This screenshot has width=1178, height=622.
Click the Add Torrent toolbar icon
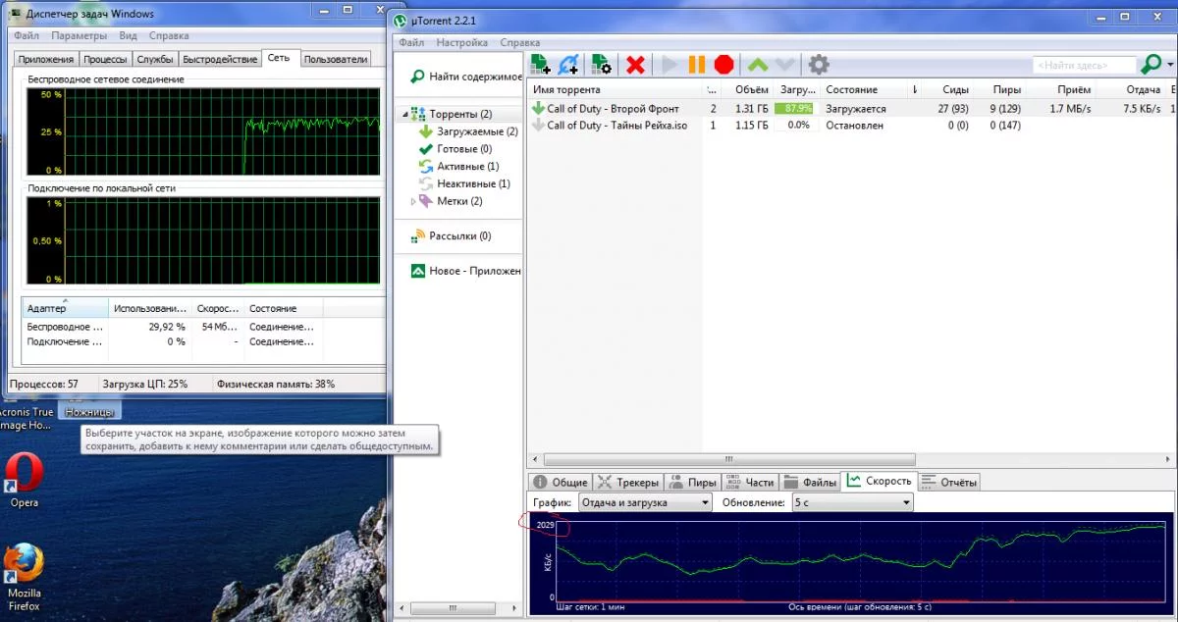540,65
